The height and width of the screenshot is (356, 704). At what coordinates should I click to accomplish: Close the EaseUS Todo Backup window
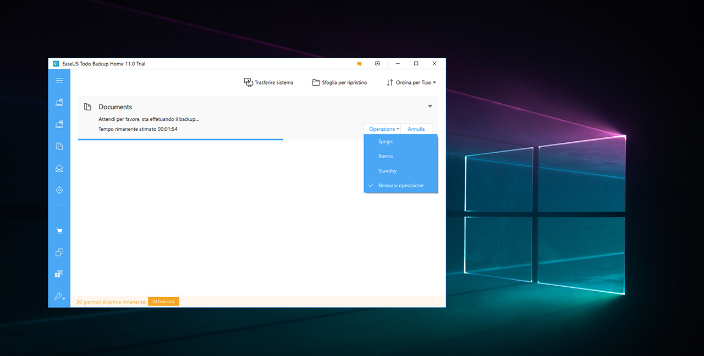[435, 64]
